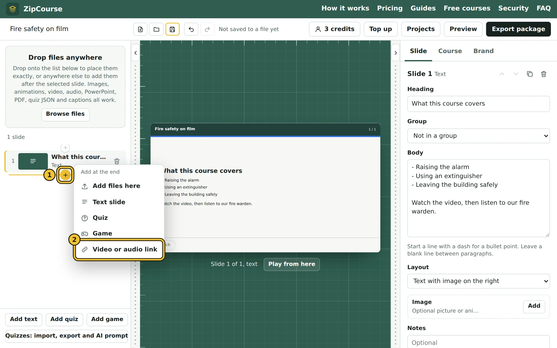
Task: Open the Group dropdown
Action: pyautogui.click(x=479, y=136)
